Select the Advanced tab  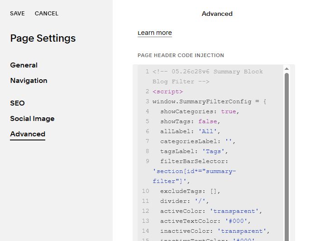pyautogui.click(x=28, y=134)
